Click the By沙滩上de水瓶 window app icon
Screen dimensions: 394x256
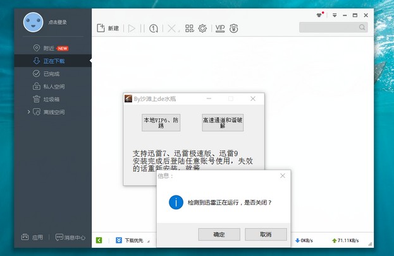[128, 99]
